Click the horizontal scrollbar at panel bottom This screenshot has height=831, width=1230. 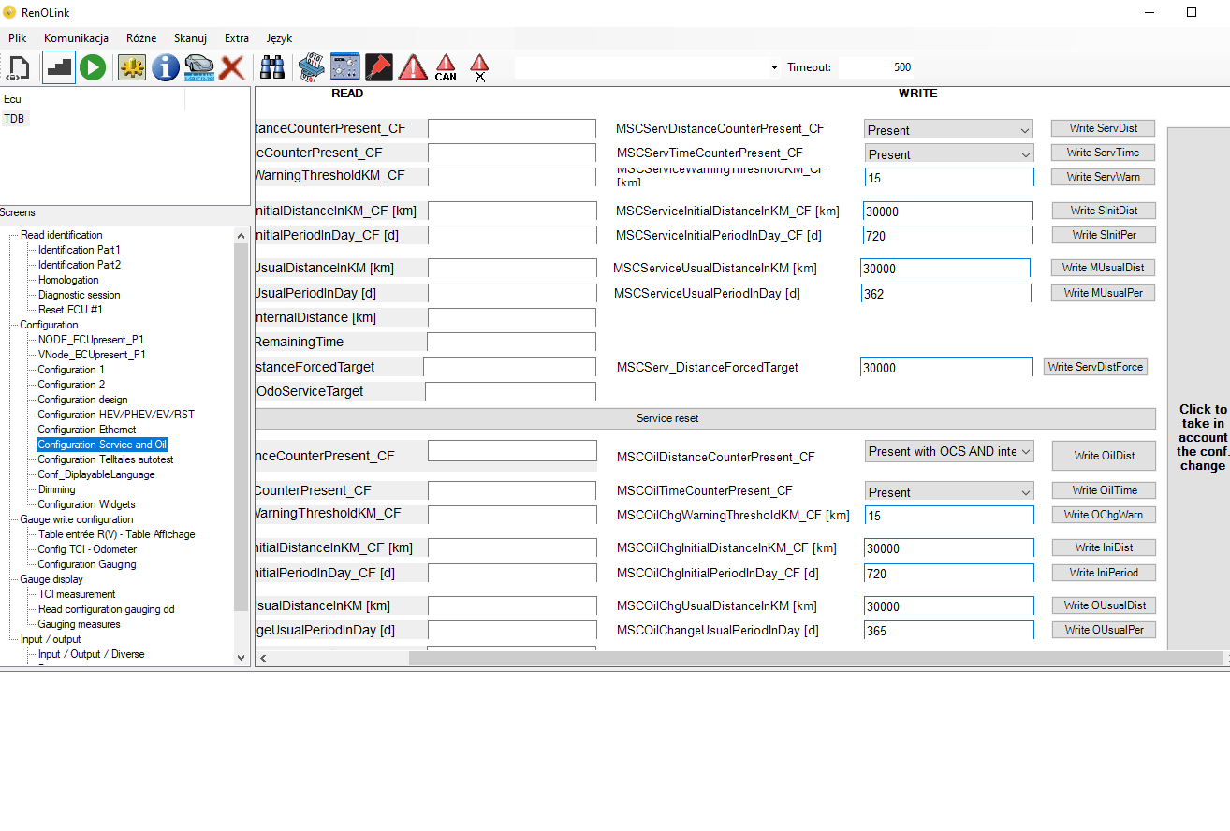click(739, 658)
